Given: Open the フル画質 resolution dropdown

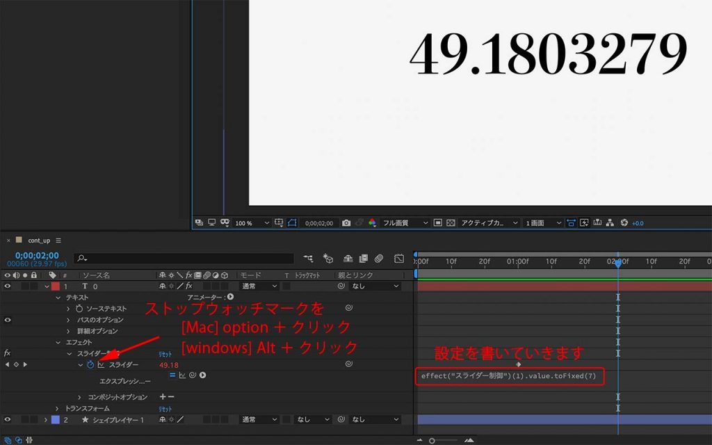Looking at the screenshot, I should [x=405, y=223].
